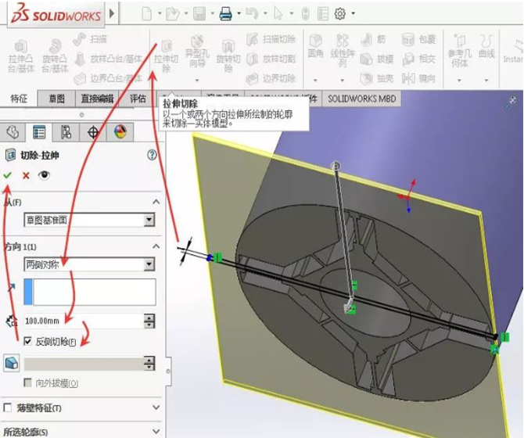Image resolution: width=524 pixels, height=438 pixels.
Task: Switch to 特征 tab
Action: tap(19, 99)
